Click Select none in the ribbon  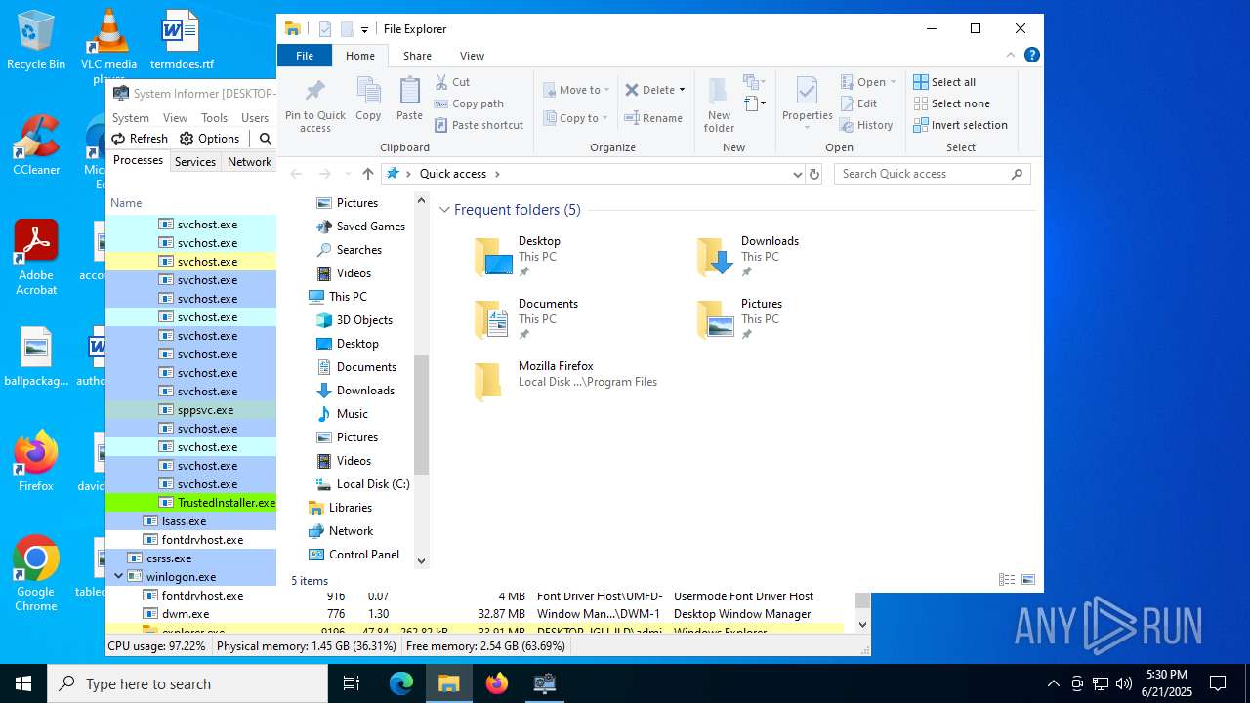[951, 103]
